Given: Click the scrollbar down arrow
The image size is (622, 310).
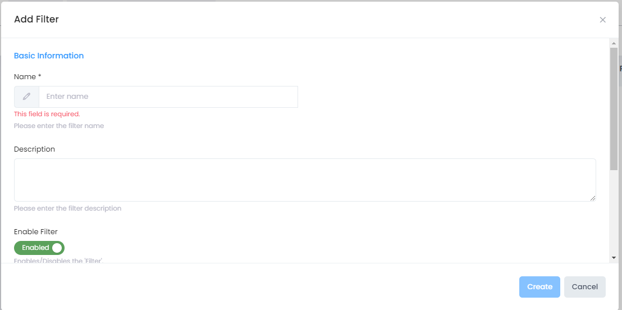Looking at the screenshot, I should click(614, 257).
